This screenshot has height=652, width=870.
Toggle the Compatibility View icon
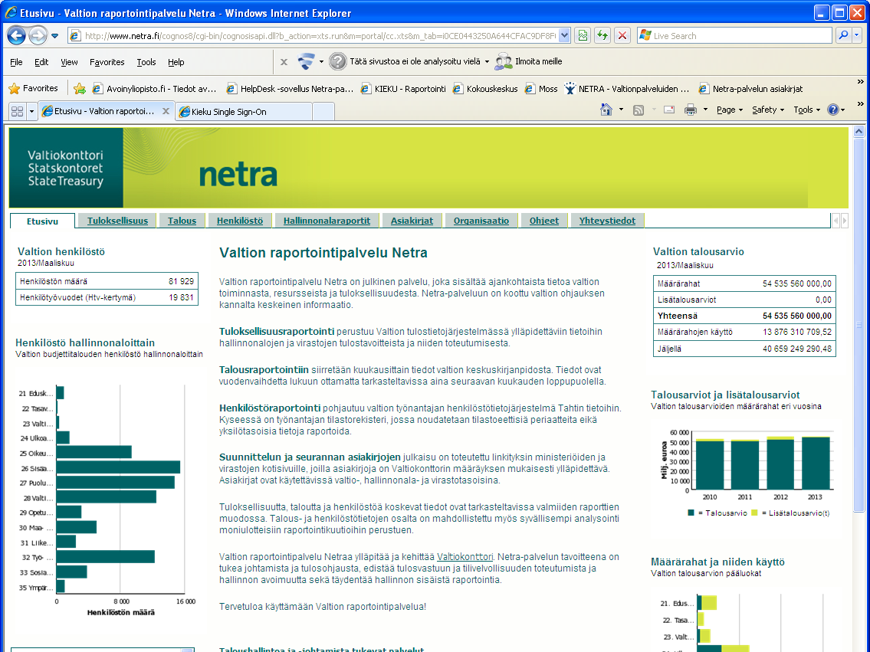click(583, 36)
